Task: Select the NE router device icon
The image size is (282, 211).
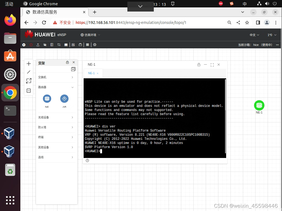Action: pyautogui.click(x=47, y=99)
